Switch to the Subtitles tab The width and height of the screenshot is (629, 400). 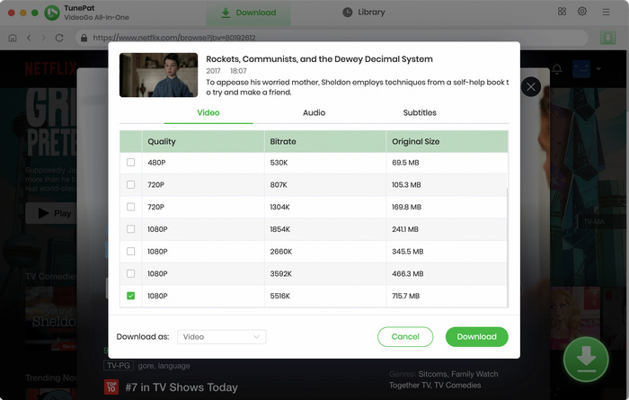(x=420, y=112)
